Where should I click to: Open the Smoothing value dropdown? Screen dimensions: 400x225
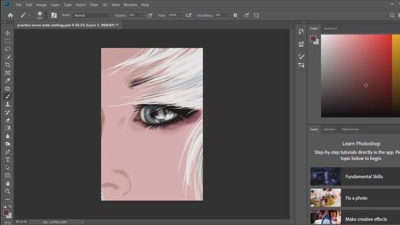point(227,15)
